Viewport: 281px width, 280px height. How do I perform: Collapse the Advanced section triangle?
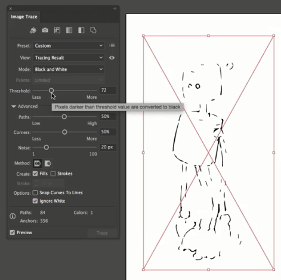(x=14, y=107)
